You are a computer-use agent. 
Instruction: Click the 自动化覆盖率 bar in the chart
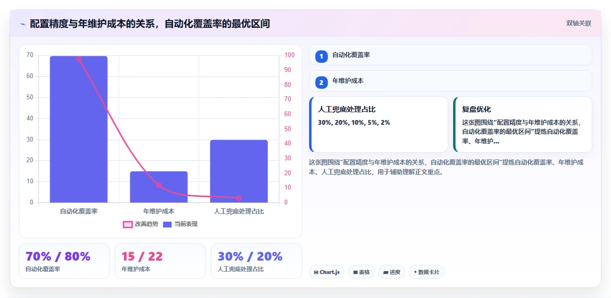[79, 129]
